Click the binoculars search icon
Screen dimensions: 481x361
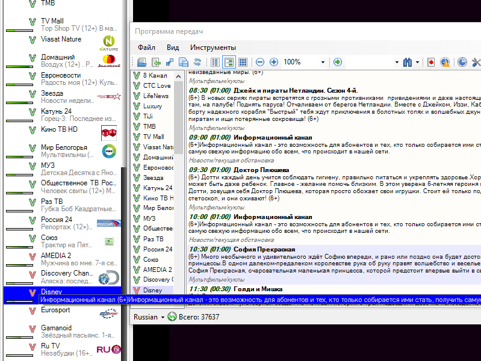point(408,62)
